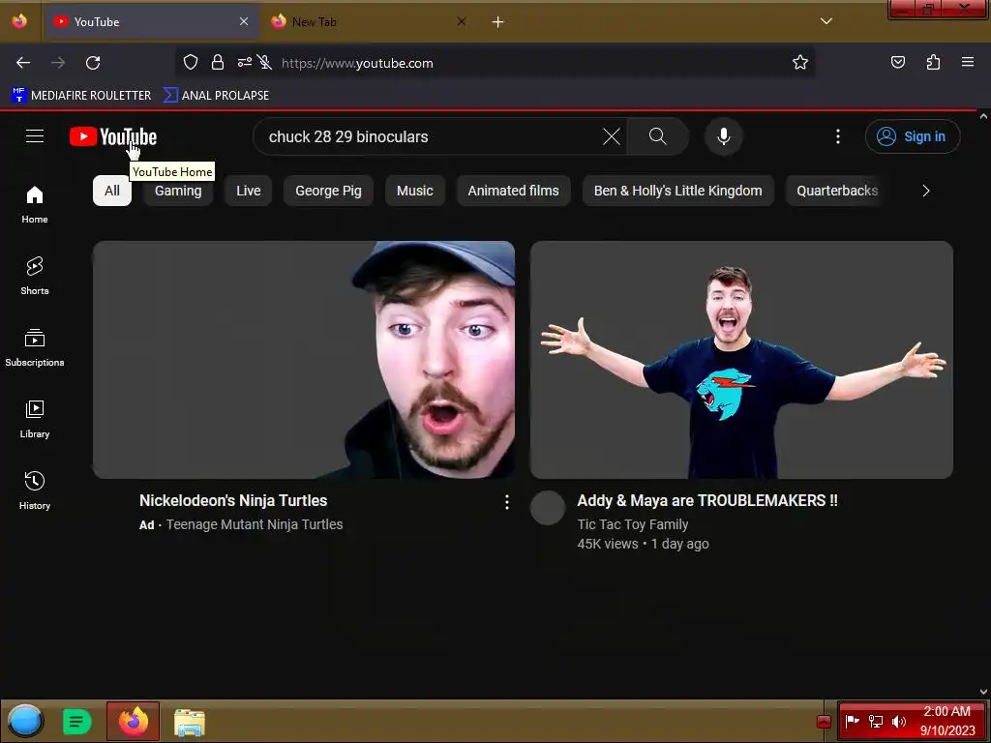Click the page scrollbar up arrow
Viewport: 991px width, 743px height.
(983, 116)
